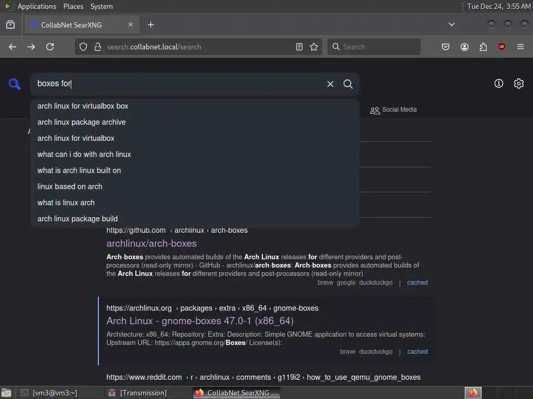Click github.com arch-boxes result URL

177,230
